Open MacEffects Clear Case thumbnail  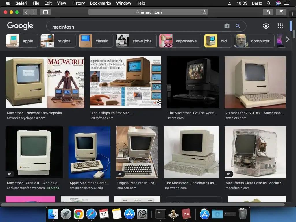point(255,152)
